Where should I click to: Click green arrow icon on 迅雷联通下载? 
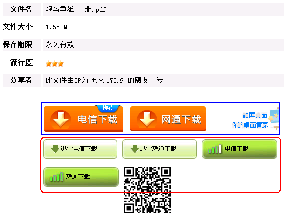[x=135, y=149]
